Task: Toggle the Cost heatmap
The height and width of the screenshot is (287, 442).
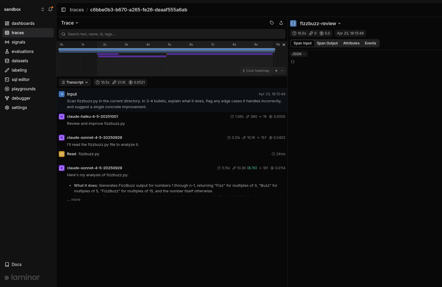Action: (x=256, y=71)
